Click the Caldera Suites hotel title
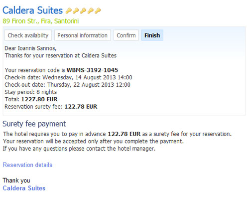The width and height of the screenshot is (249, 198). (x=33, y=10)
